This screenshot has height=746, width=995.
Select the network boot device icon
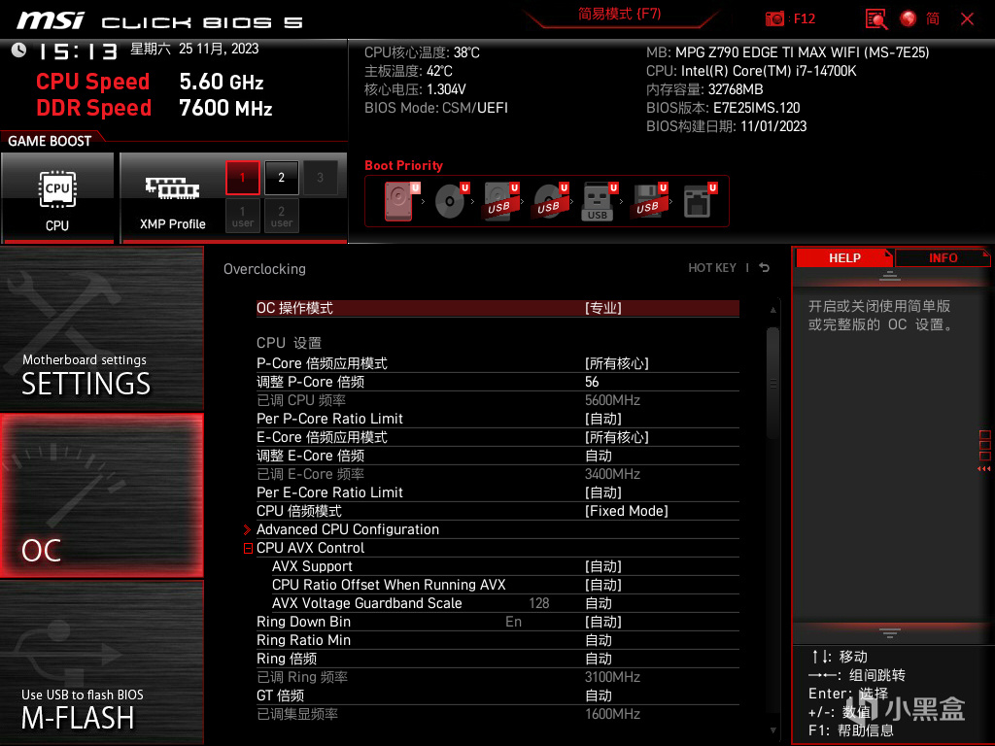pyautogui.click(x=700, y=201)
